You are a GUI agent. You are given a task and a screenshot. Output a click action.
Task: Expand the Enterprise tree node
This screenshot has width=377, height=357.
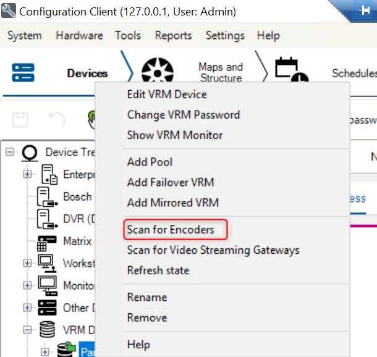(x=27, y=174)
